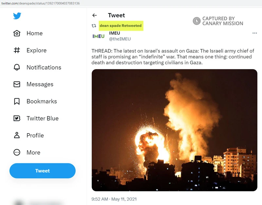
Task: Open Notifications via the bell icon
Action: click(x=17, y=67)
